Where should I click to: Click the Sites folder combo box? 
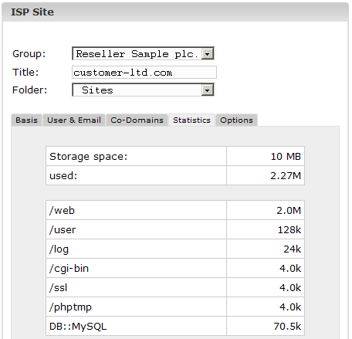pos(143,90)
